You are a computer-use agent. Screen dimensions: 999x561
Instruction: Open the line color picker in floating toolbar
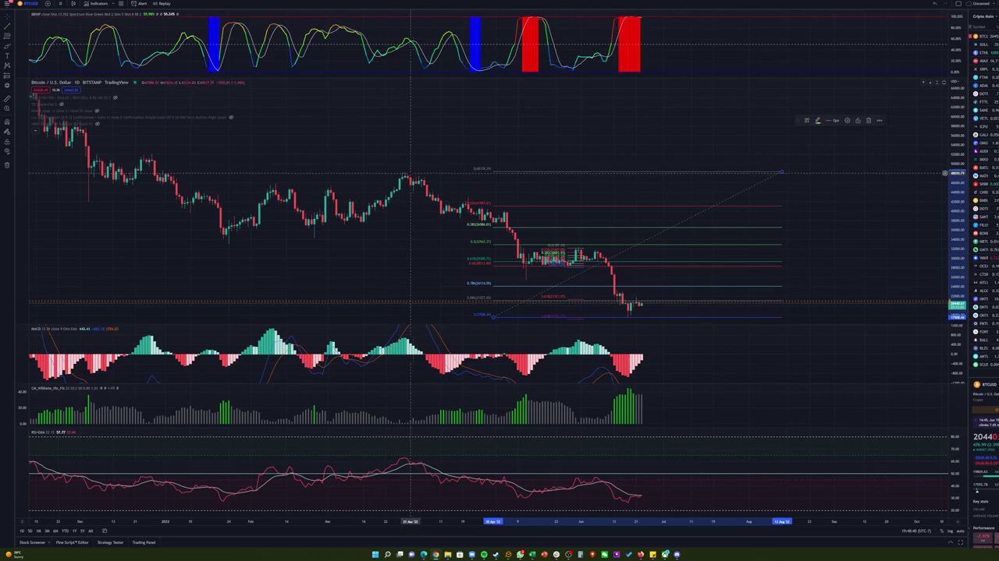click(x=817, y=120)
